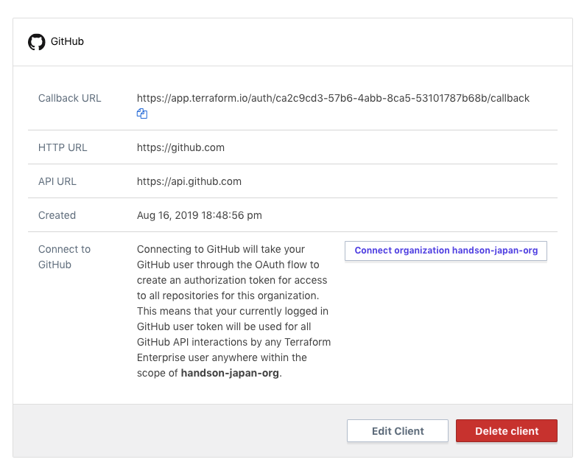Click the app.terraform.io callback URL text

coord(333,98)
